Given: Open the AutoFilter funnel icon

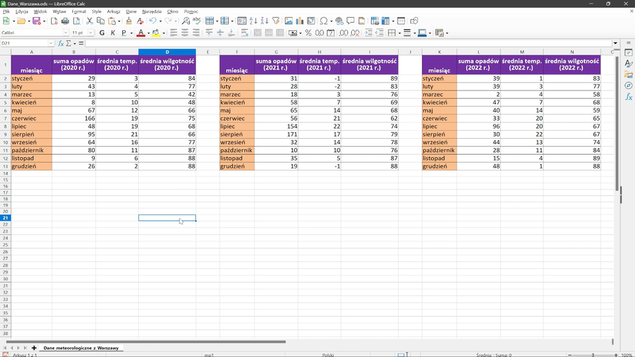Looking at the screenshot, I should coord(276,21).
